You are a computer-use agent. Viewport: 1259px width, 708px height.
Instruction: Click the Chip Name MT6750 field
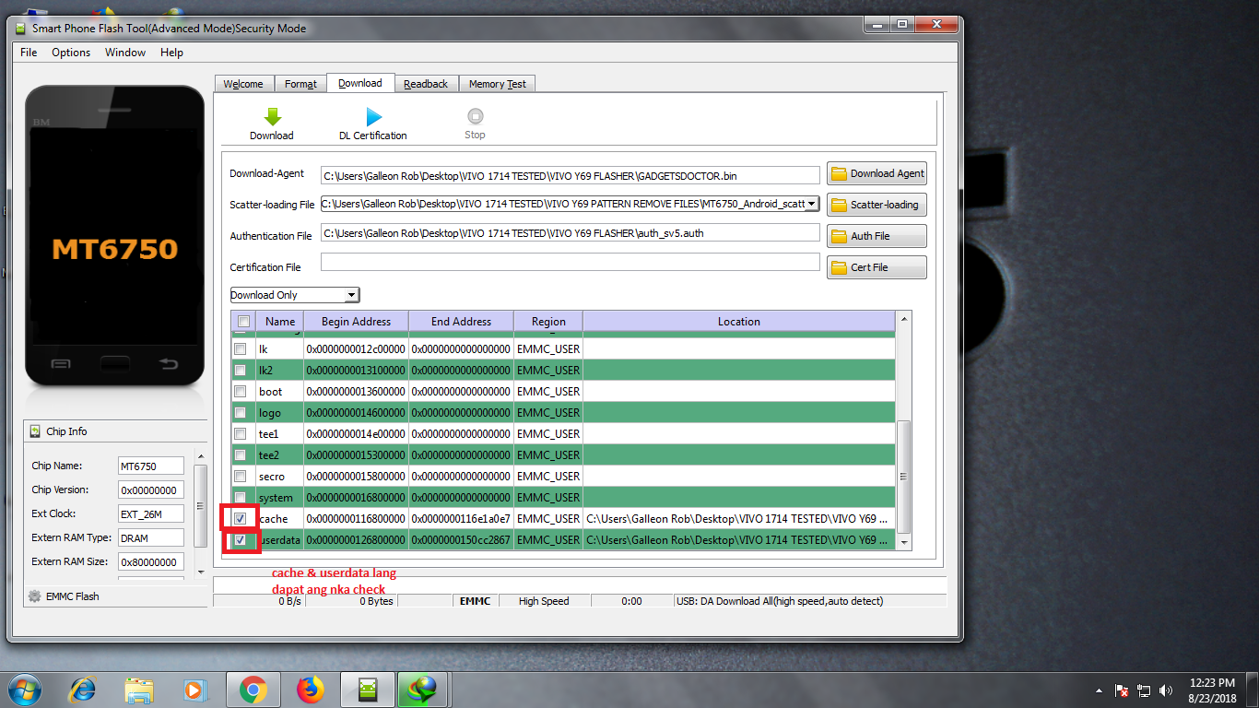click(x=151, y=466)
